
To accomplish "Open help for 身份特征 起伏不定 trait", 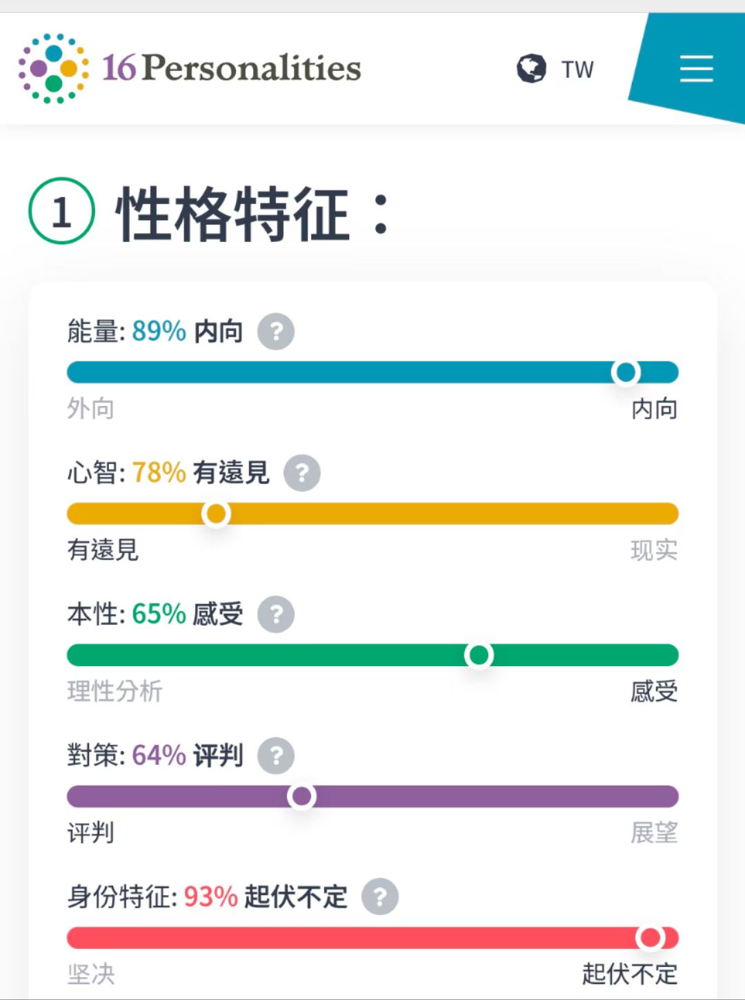I will coord(380,897).
